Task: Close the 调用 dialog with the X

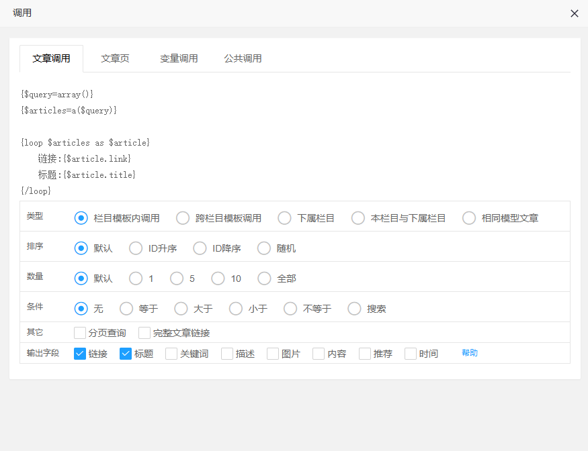Action: point(574,13)
